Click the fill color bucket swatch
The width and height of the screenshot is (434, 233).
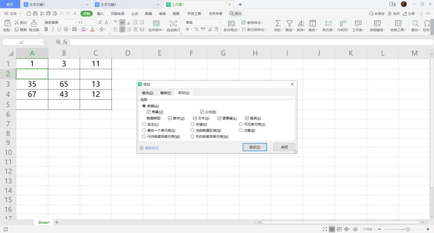pos(83,29)
